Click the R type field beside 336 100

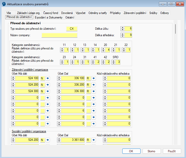coord(89,78)
